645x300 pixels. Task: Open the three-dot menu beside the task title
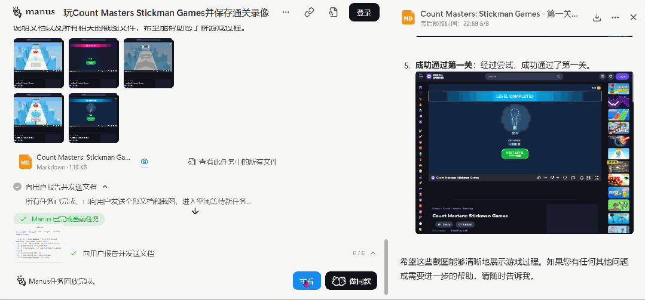click(x=286, y=13)
